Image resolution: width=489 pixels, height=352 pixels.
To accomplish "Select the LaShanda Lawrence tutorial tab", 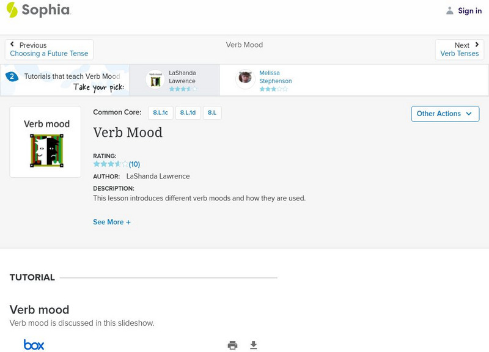I will (x=182, y=80).
